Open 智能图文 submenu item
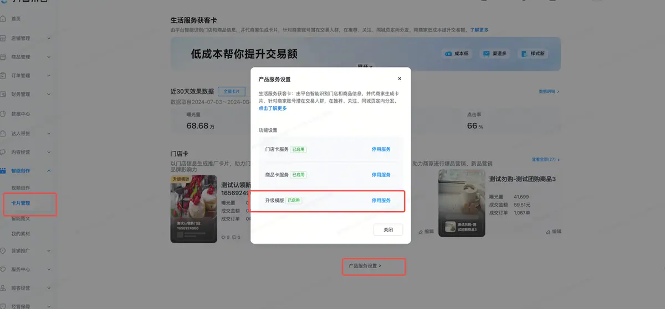This screenshot has width=665, height=309. pyautogui.click(x=21, y=218)
